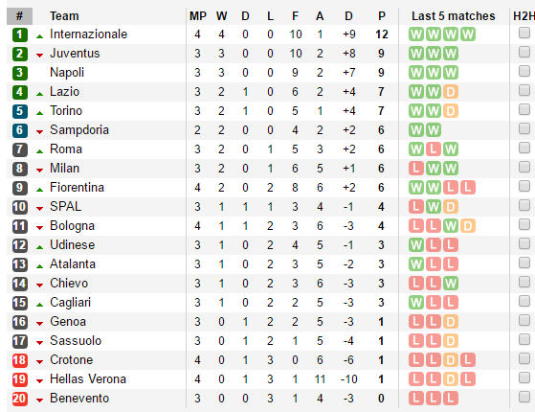This screenshot has width=535, height=412.
Task: Click the green position 1 rank badge
Action: [20, 34]
